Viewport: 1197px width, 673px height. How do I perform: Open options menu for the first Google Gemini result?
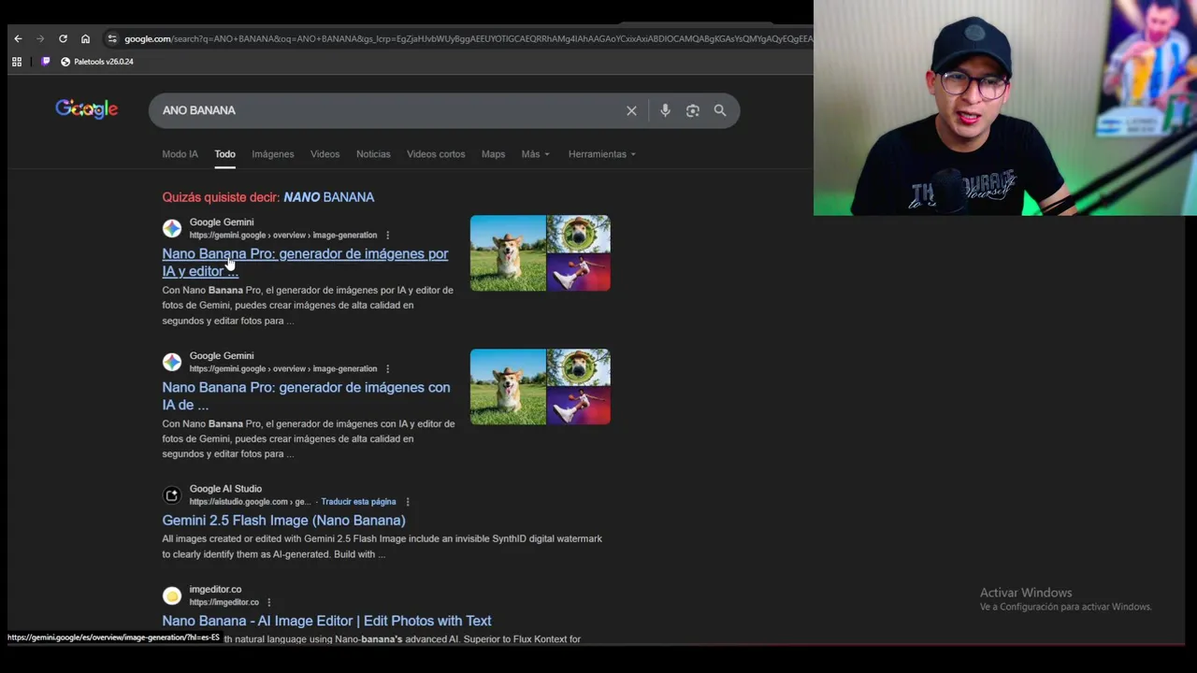[x=387, y=236]
